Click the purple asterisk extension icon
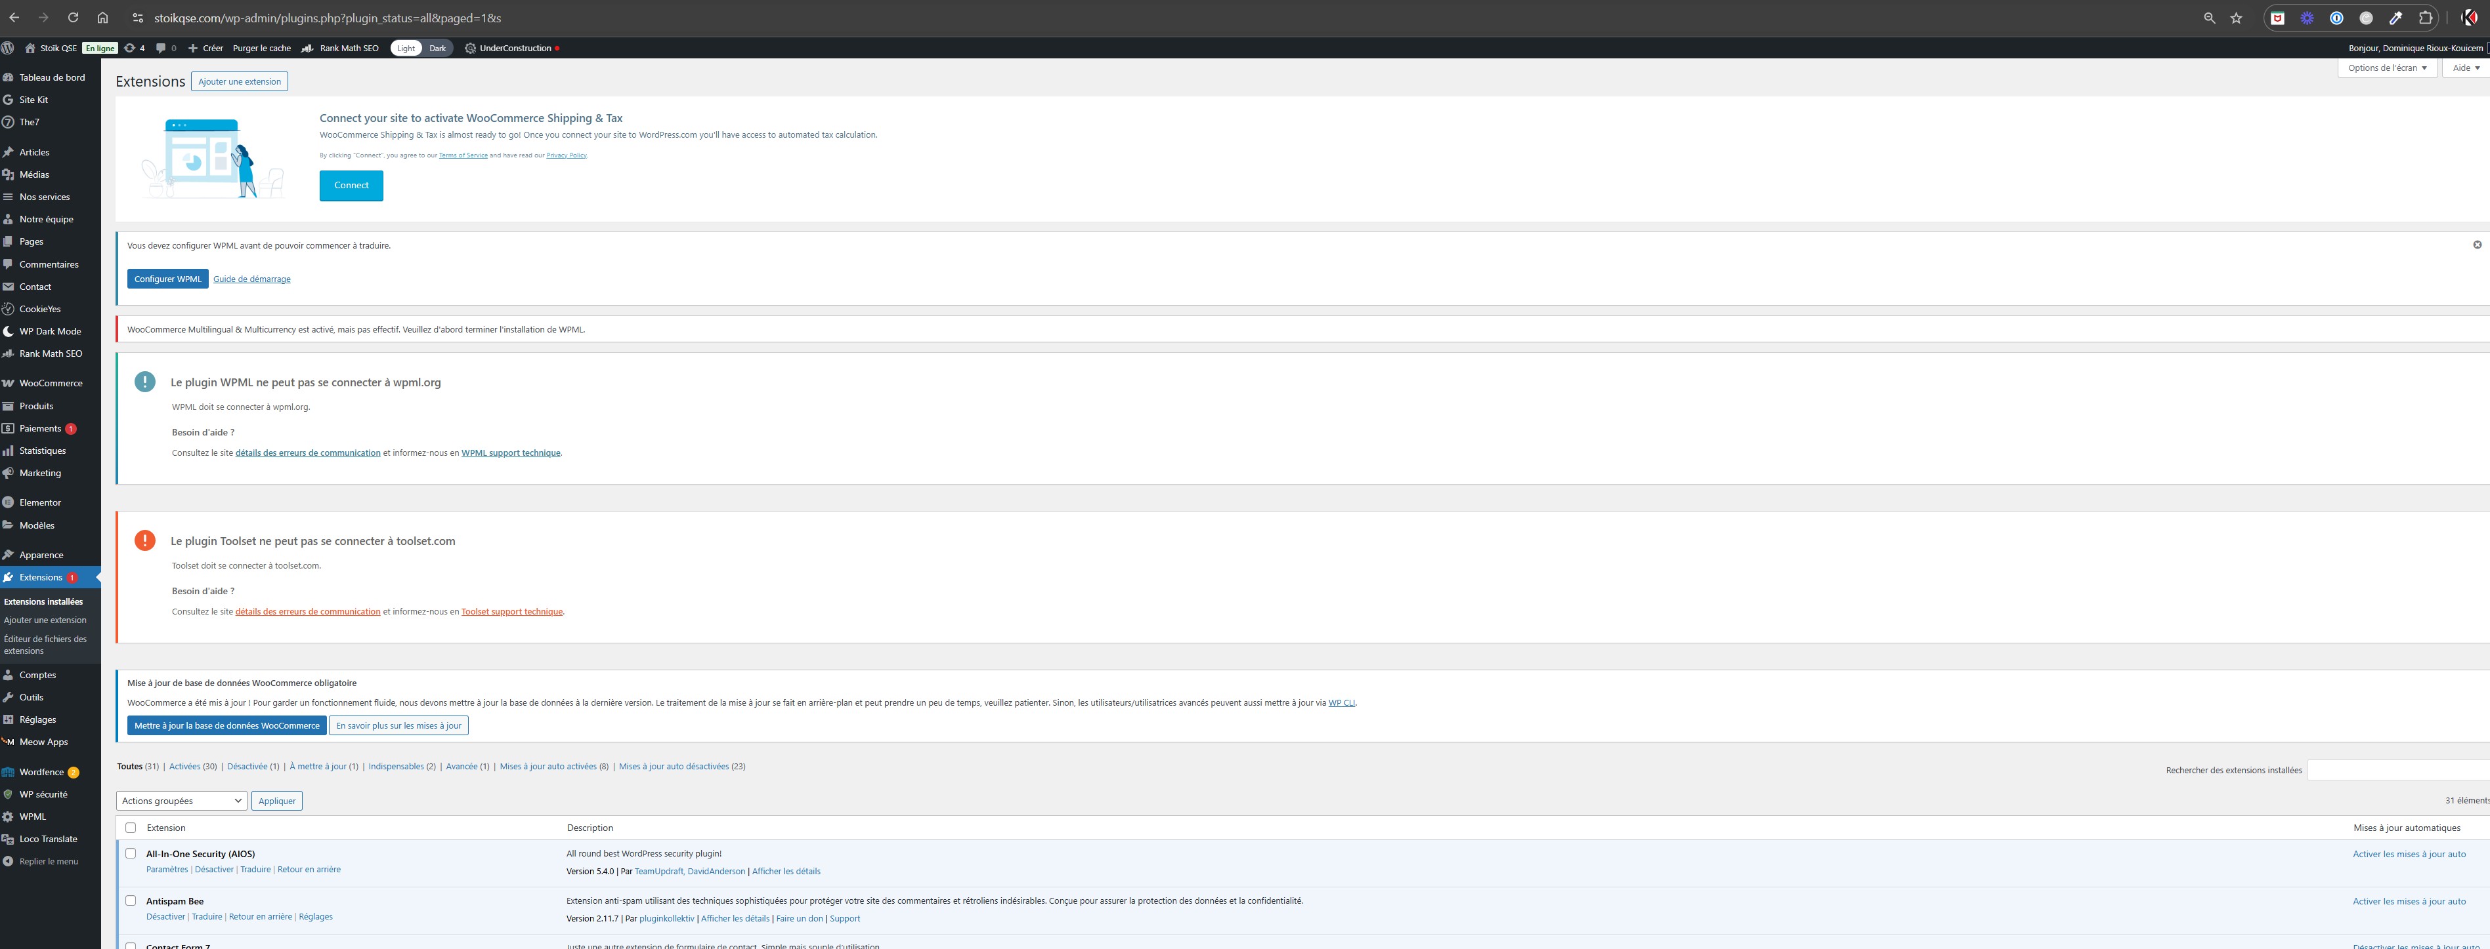2490x949 pixels. pyautogui.click(x=2308, y=17)
